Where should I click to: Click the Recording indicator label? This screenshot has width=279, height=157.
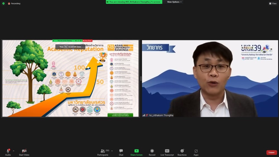(x=15, y=3)
